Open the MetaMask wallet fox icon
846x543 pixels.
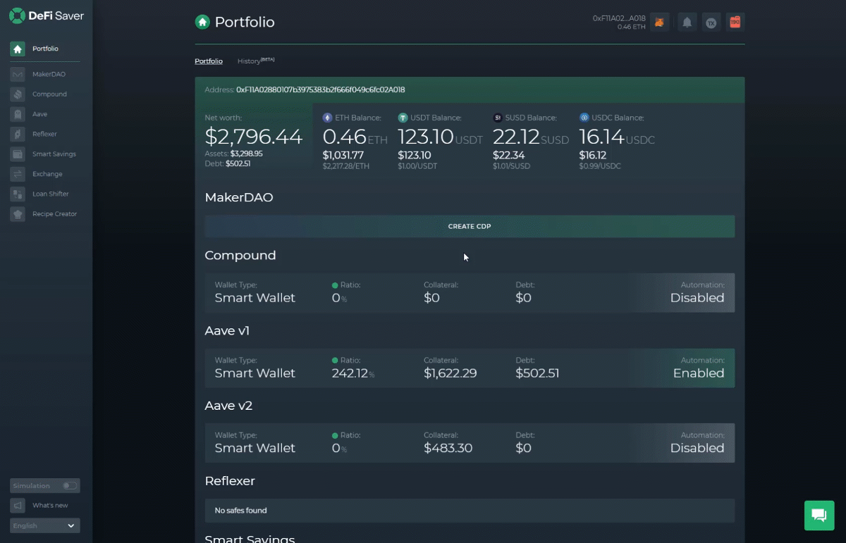tap(659, 23)
